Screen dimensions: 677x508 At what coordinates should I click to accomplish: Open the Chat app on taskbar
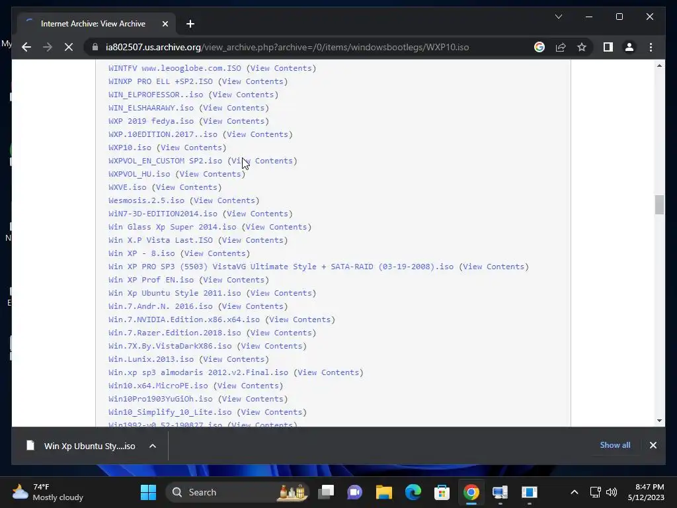(354, 492)
